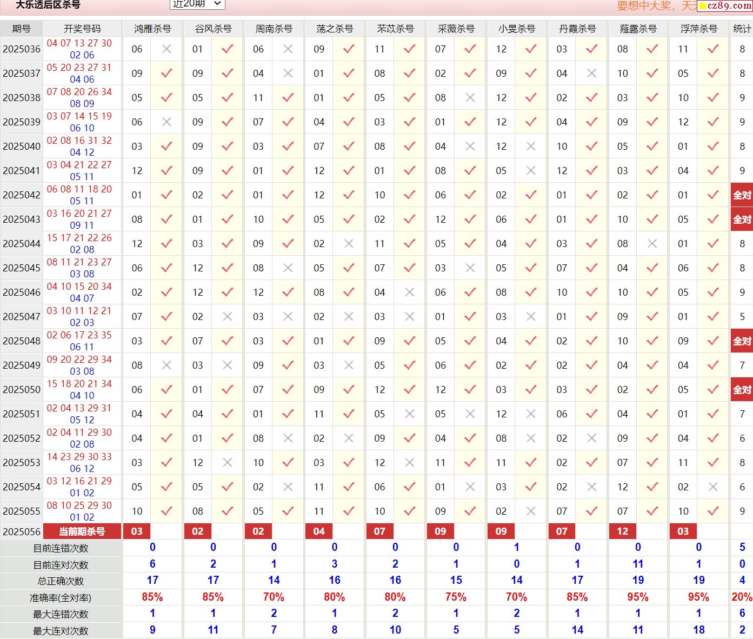Click the scrolling 要想中大奖 banner text
Screen dimensions: 753x639
(x=657, y=5)
